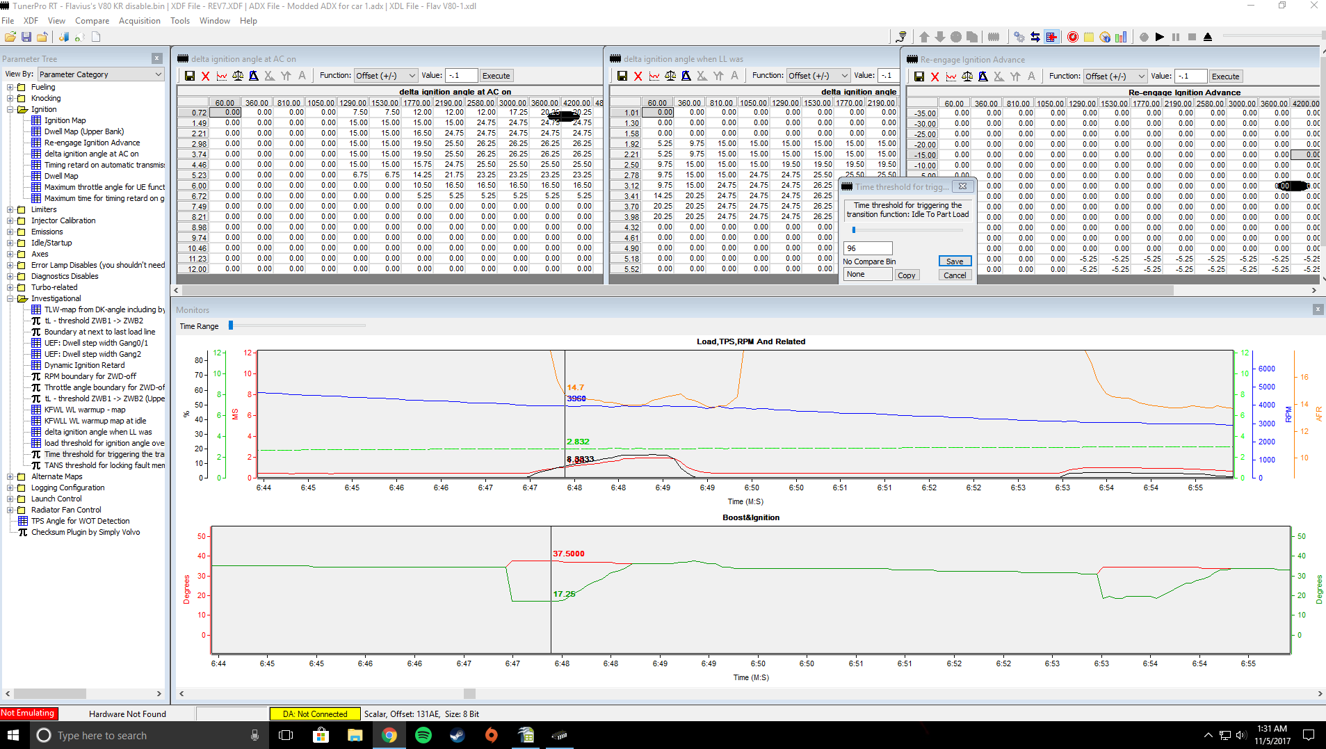Click balance scale icon in Re-engage Ignition Advance toolbar

tap(967, 76)
